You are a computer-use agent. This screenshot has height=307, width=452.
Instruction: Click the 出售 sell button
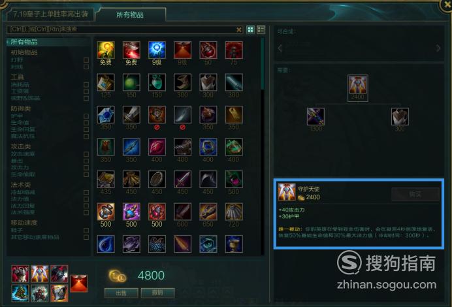coord(121,293)
